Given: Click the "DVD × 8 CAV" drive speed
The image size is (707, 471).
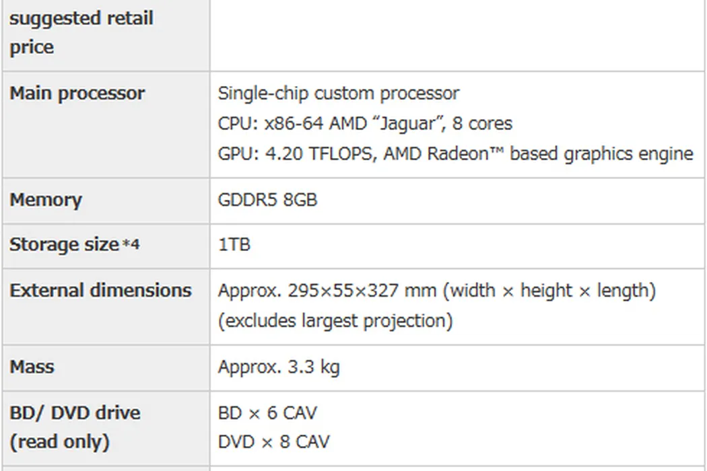Looking at the screenshot, I should click(x=274, y=442).
